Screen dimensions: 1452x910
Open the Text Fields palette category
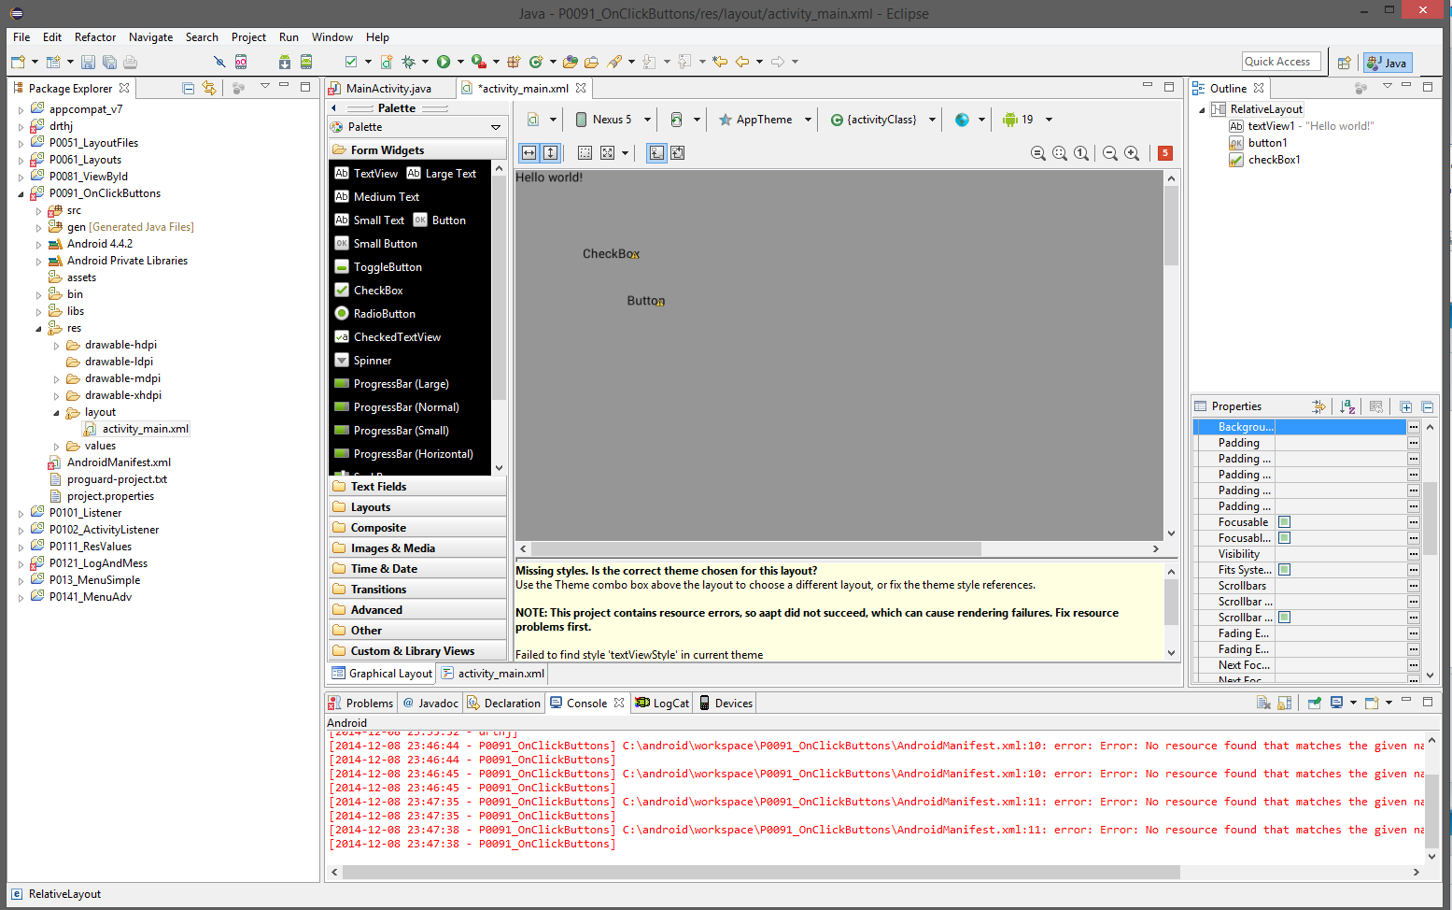(417, 487)
